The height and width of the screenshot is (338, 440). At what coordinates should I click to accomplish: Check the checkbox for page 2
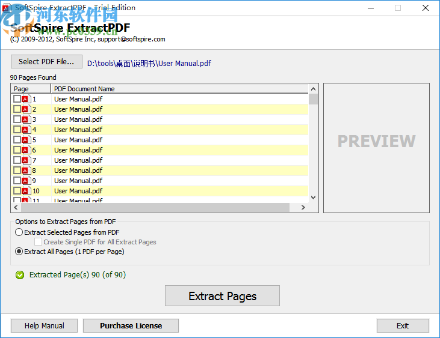[x=17, y=109]
